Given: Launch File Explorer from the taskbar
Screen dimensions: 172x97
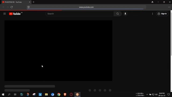Looking at the screenshot, I should click(46, 95).
